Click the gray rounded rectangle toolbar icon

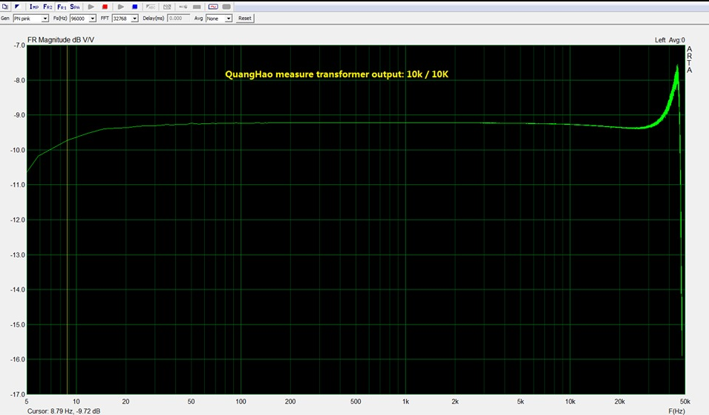(227, 7)
